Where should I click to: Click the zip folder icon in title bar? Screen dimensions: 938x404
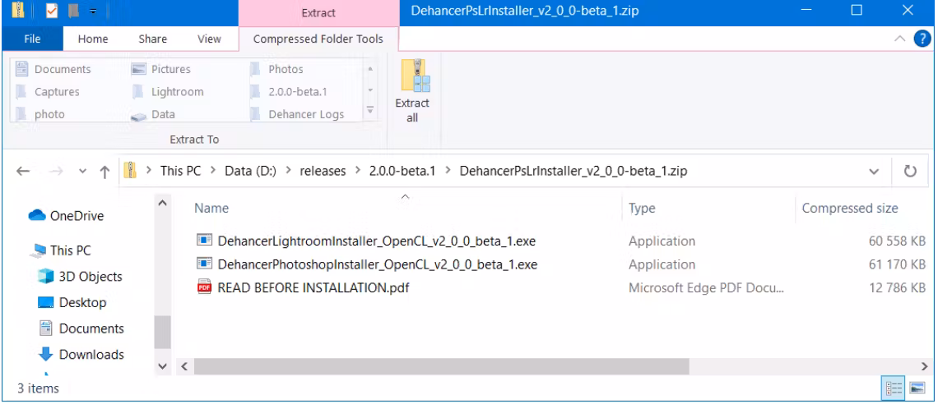point(17,10)
